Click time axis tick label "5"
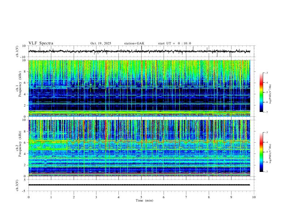286x221 pixels. (141, 197)
